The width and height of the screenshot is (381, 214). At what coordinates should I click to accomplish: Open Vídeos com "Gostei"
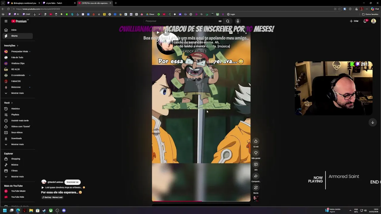[17, 127]
